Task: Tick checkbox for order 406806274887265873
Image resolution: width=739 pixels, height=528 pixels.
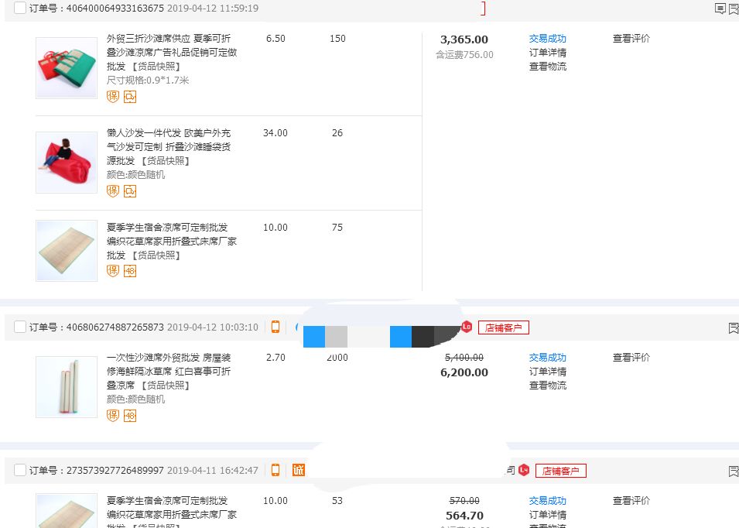Action: [x=20, y=327]
